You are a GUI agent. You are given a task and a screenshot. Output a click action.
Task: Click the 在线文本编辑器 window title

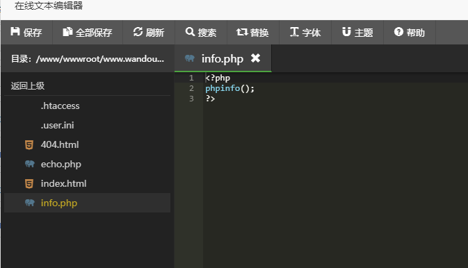pyautogui.click(x=49, y=6)
